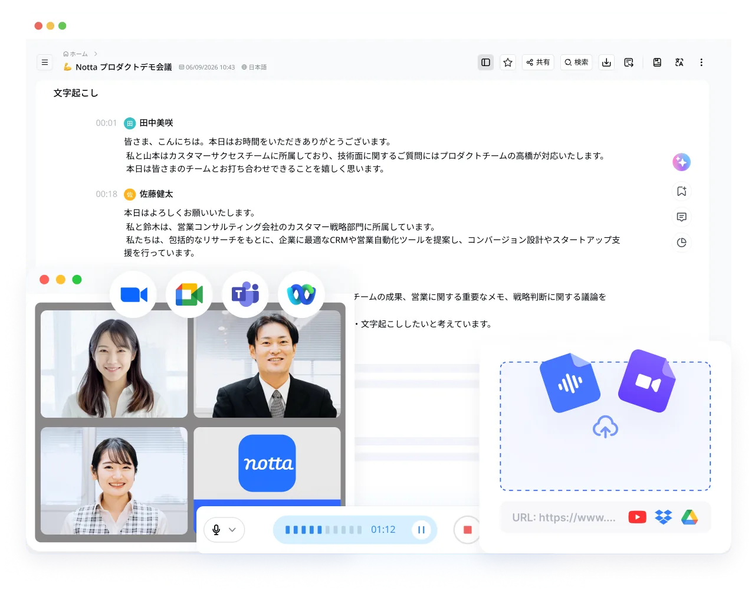Stop the recording with red button
This screenshot has height=590, width=755.
coord(467,530)
